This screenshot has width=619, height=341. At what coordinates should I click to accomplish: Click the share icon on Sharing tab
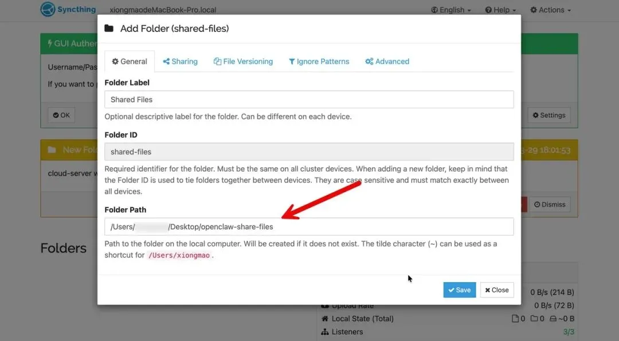(x=166, y=62)
